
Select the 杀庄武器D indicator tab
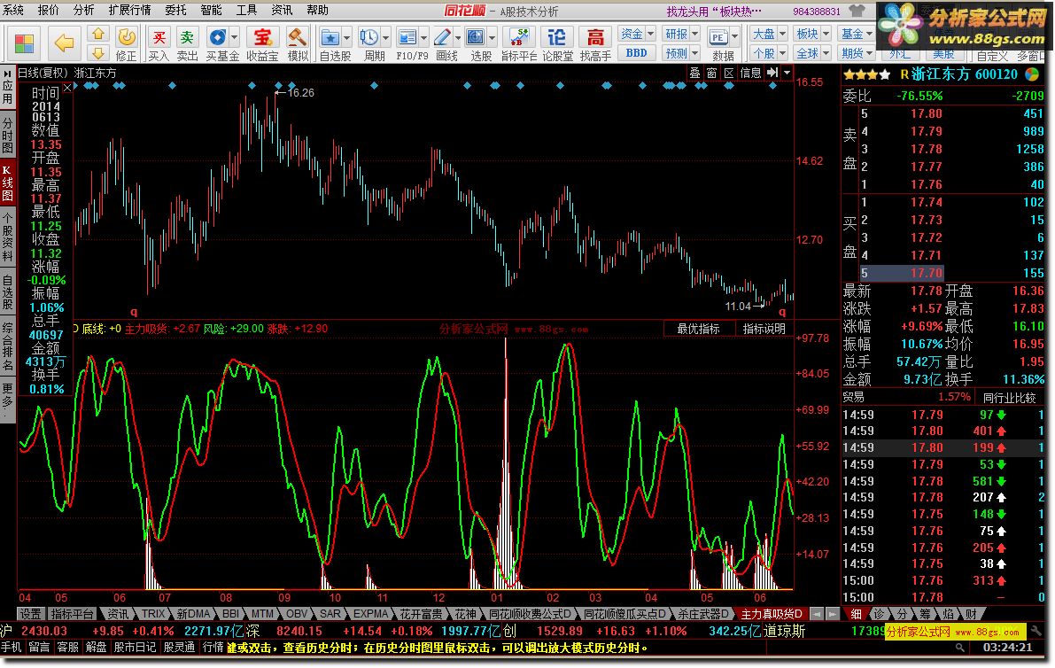coord(702,613)
